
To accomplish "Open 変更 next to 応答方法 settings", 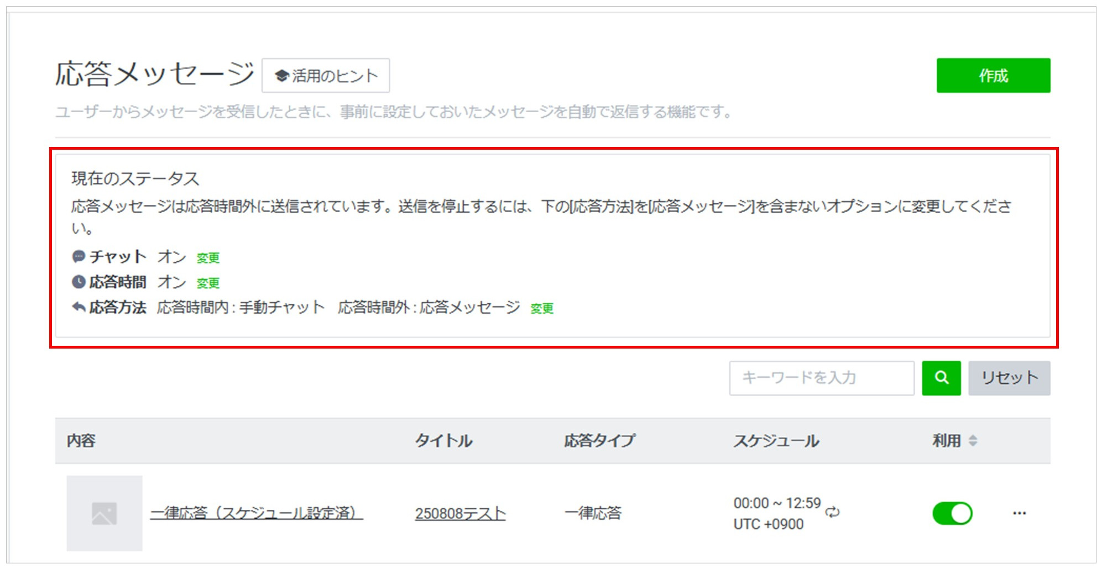I will coord(542,309).
